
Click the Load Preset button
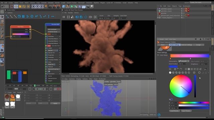(x=174, y=111)
